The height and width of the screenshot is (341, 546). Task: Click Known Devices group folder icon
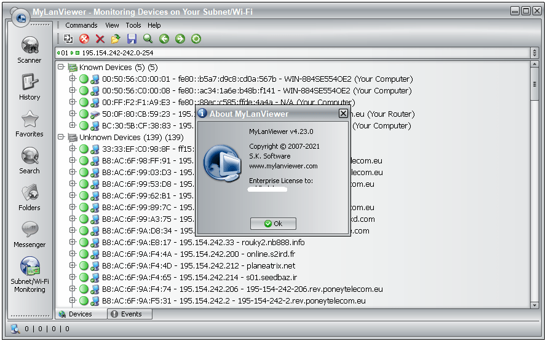pyautogui.click(x=73, y=68)
